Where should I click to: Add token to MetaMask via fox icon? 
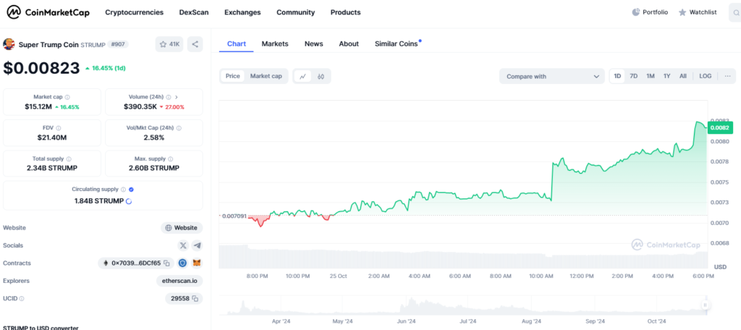(196, 263)
